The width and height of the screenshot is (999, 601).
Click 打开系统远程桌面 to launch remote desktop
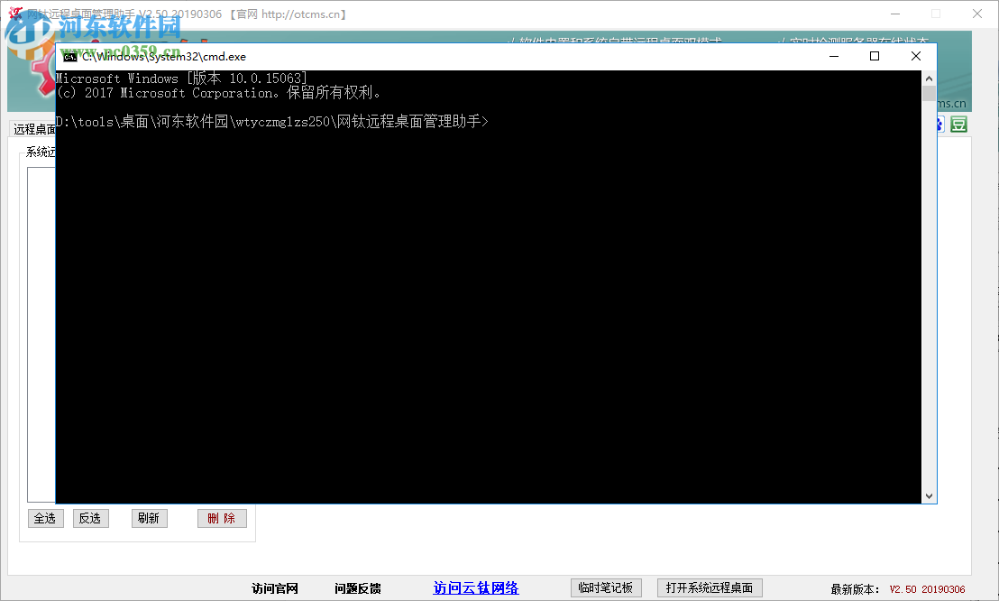click(x=710, y=587)
